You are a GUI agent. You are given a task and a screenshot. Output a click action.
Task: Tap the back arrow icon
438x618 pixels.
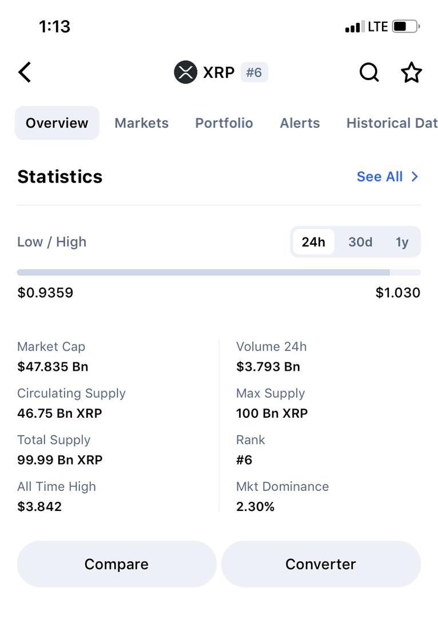click(25, 73)
